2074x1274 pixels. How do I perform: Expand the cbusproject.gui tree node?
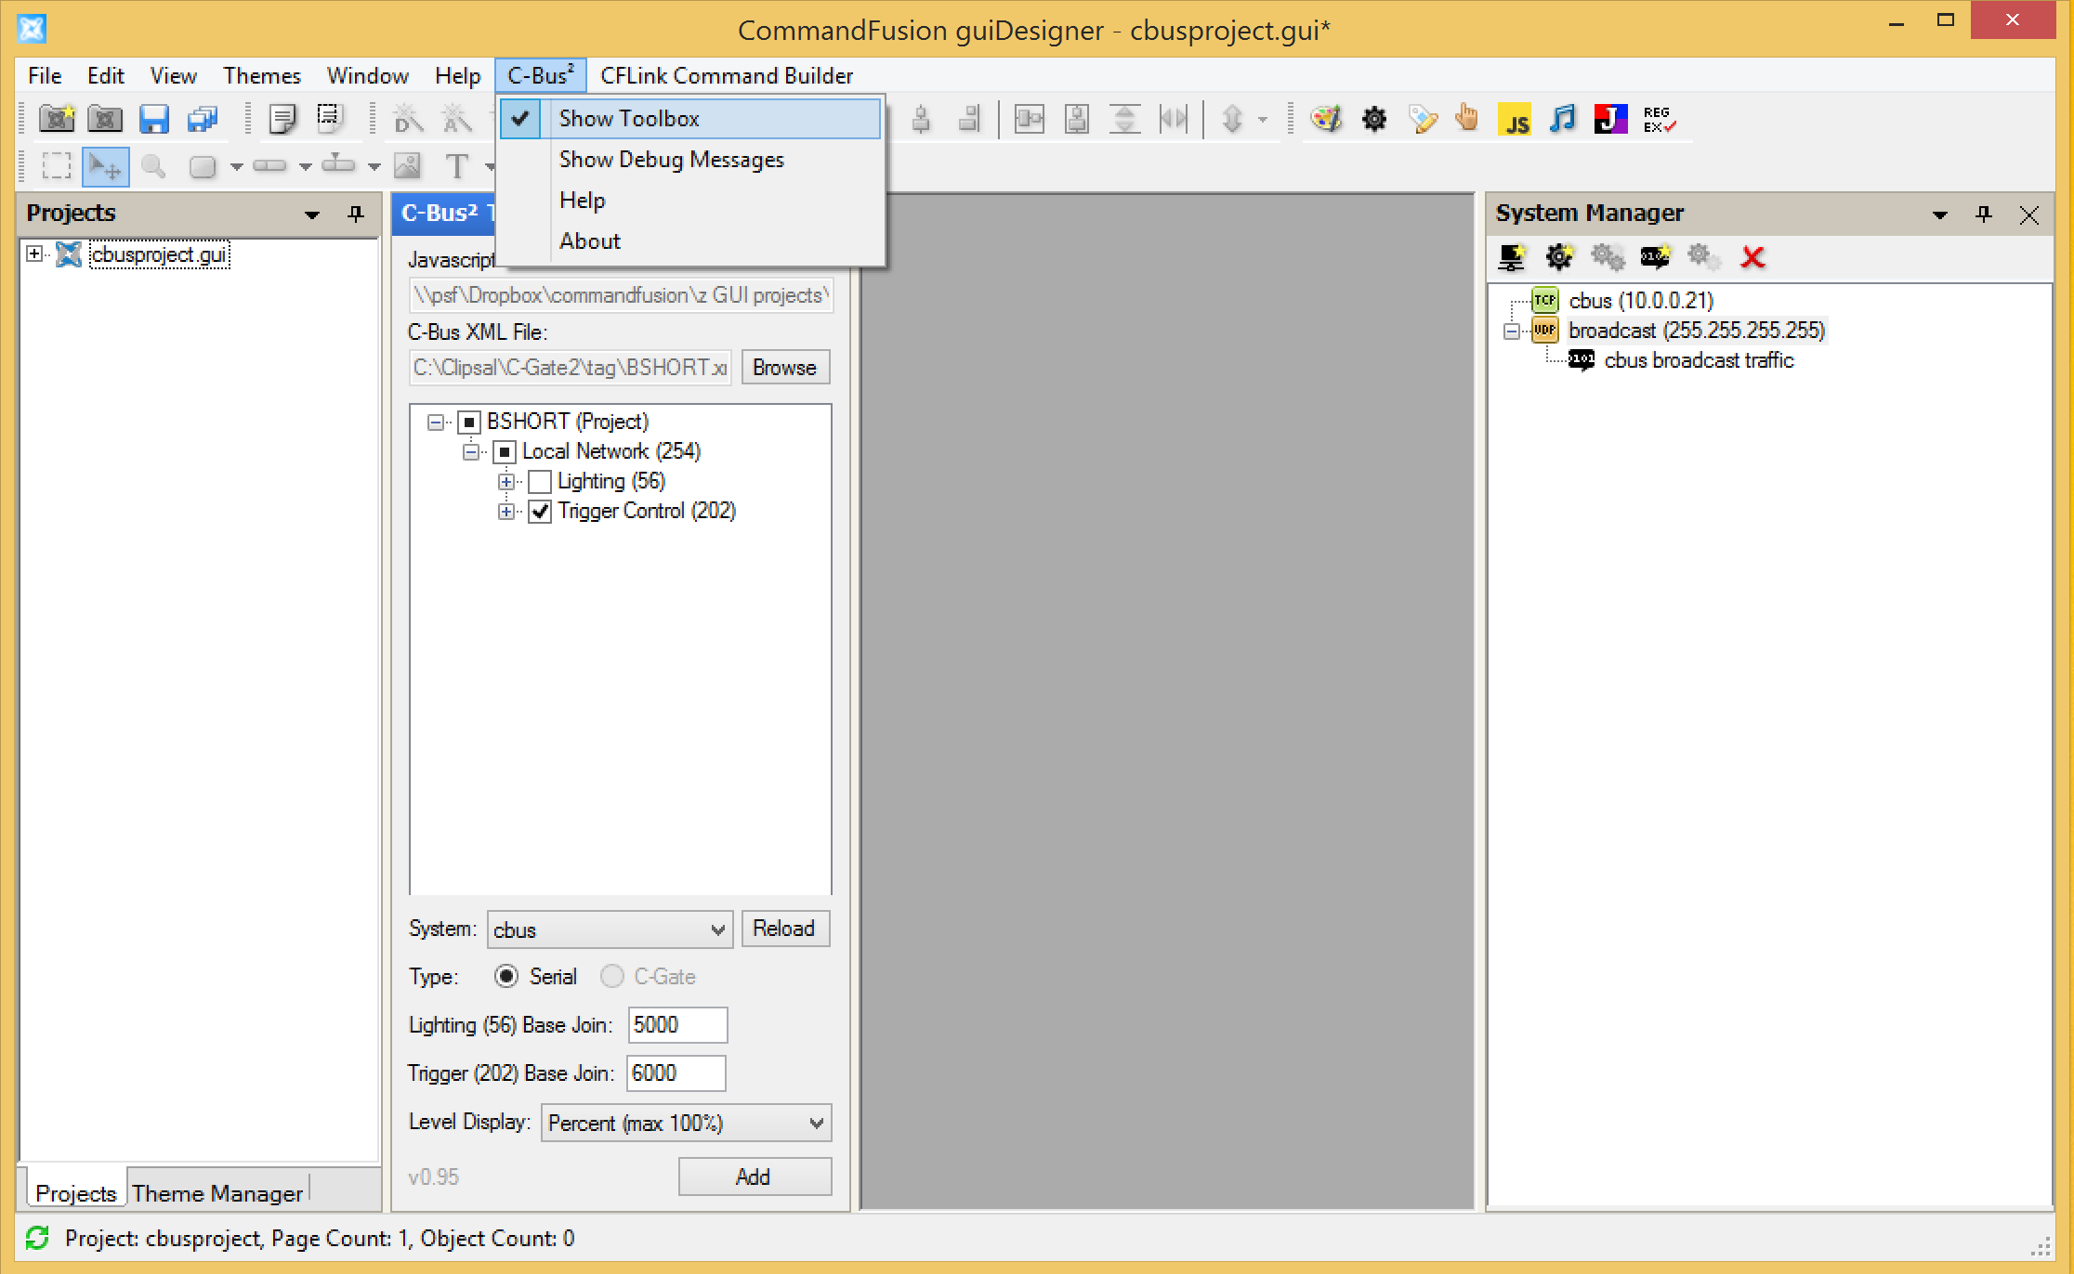pyautogui.click(x=34, y=254)
